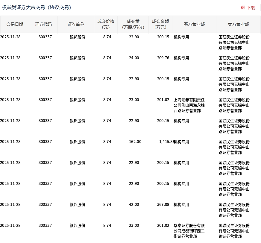
Task: Click the date in the 162.00 volume row
Action: 10,142
